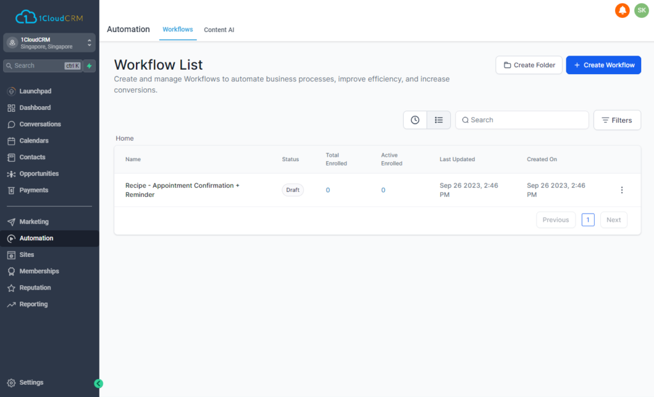Click Create Workflow
The height and width of the screenshot is (397, 654).
(x=603, y=65)
